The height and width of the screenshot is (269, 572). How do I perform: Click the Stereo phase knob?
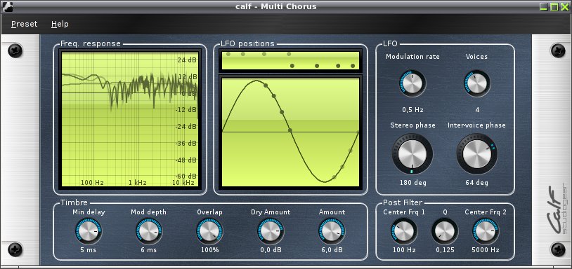click(x=412, y=154)
